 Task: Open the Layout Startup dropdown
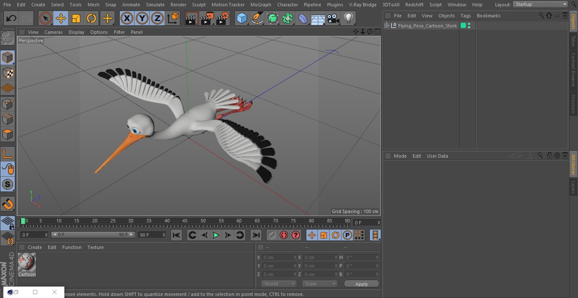(x=541, y=4)
